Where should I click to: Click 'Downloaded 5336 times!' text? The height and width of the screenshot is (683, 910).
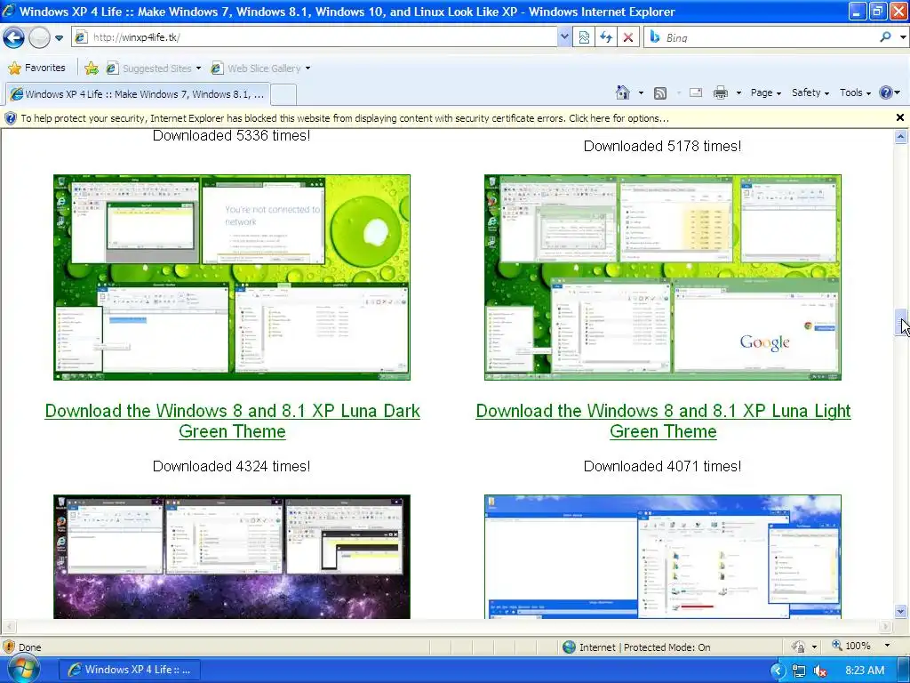tap(231, 136)
